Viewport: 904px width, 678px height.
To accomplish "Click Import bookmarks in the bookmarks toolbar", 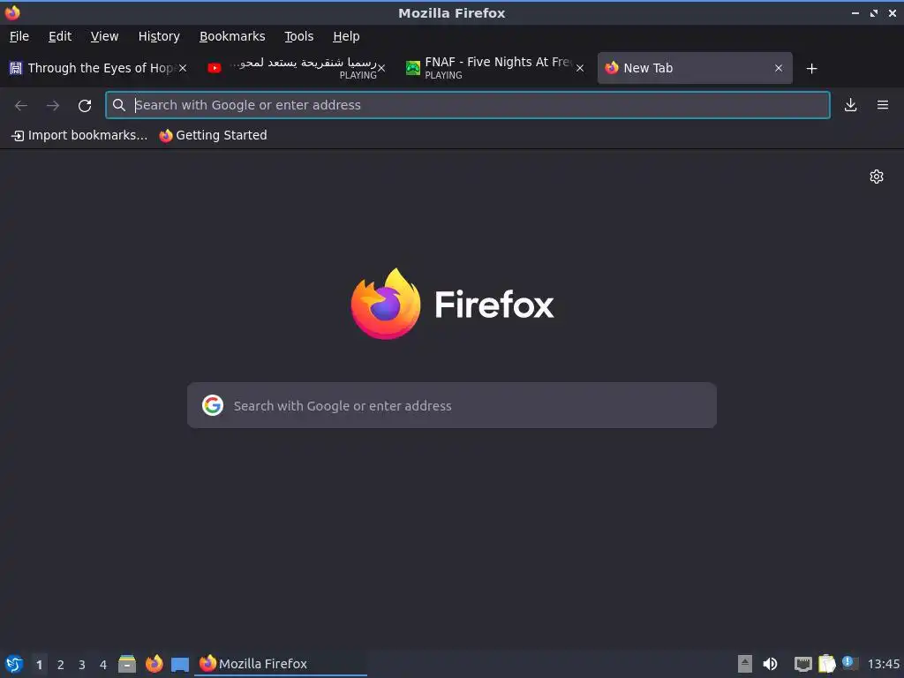I will point(79,135).
